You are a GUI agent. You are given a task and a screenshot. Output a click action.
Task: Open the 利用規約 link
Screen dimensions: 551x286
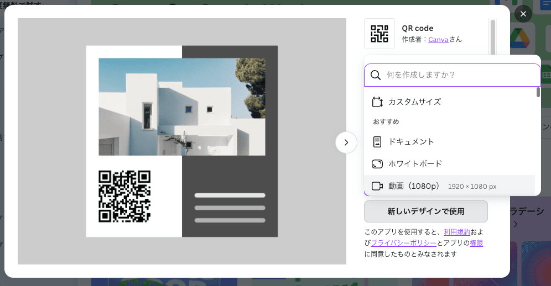pyautogui.click(x=457, y=232)
